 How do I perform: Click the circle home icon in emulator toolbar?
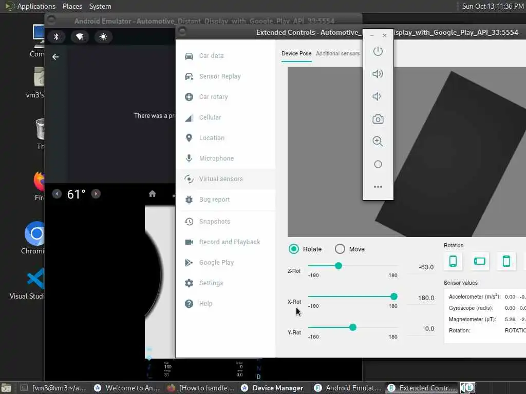pyautogui.click(x=378, y=164)
